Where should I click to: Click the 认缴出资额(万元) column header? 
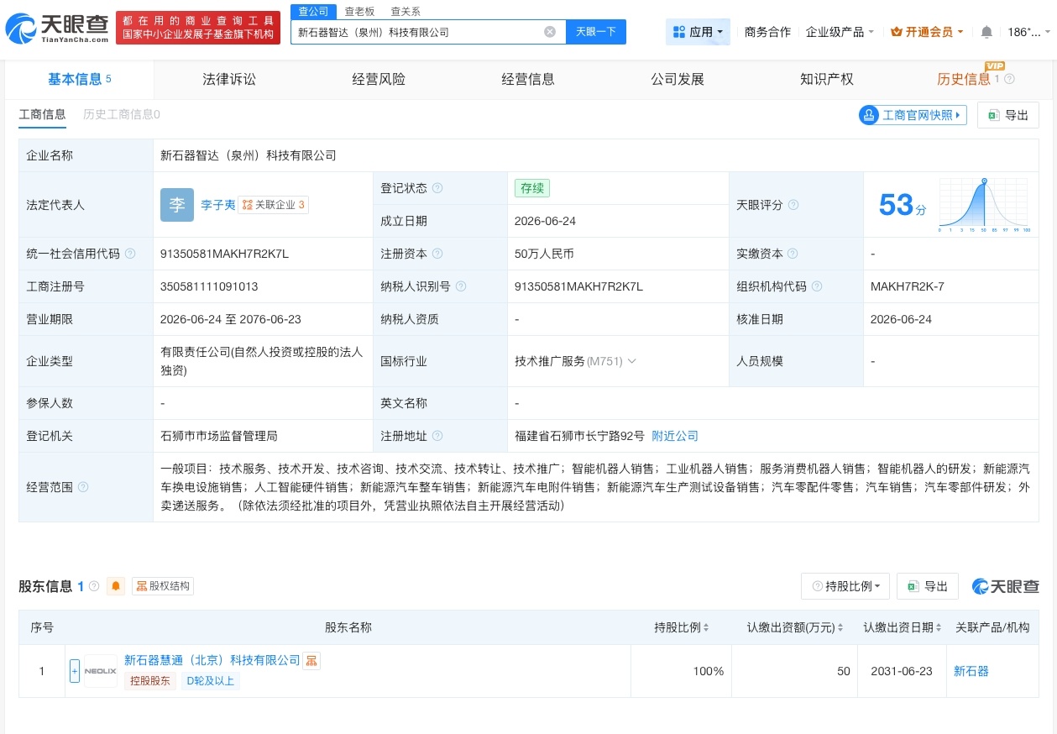pyautogui.click(x=795, y=627)
